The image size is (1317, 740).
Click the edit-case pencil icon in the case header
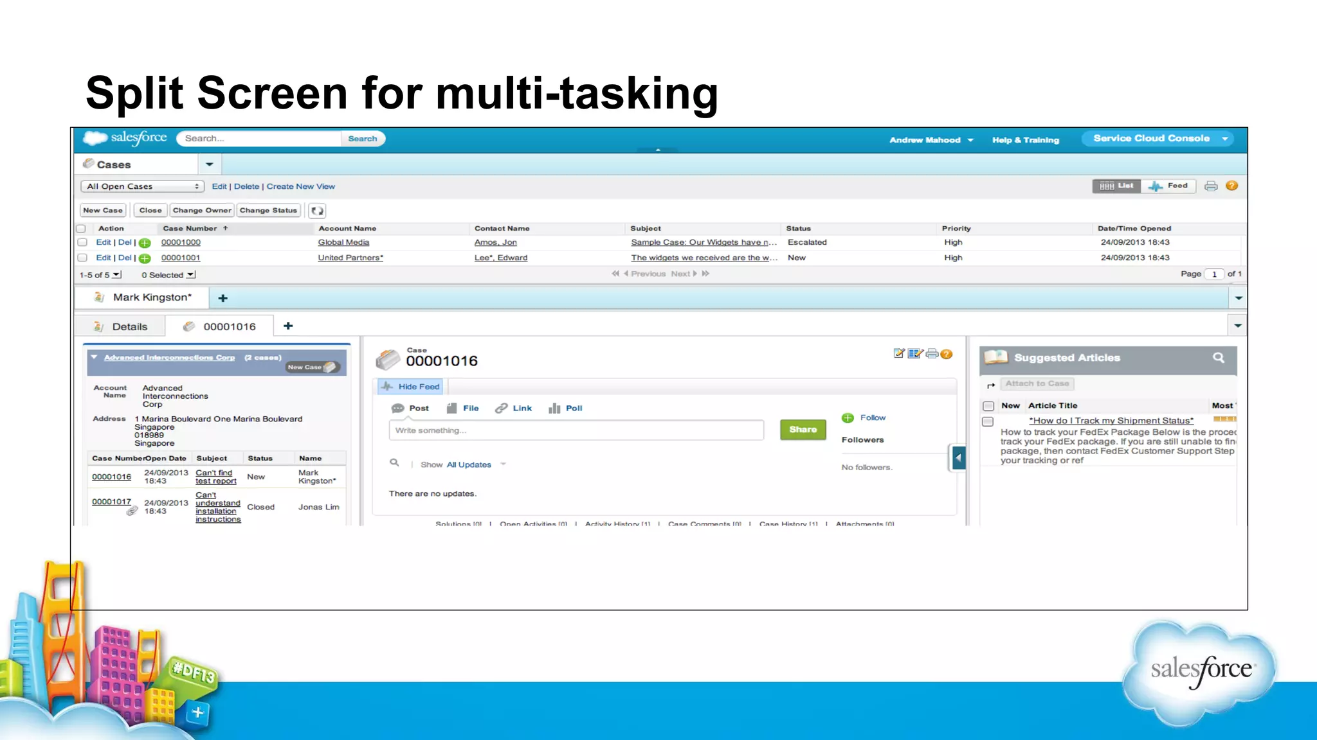[x=899, y=353]
